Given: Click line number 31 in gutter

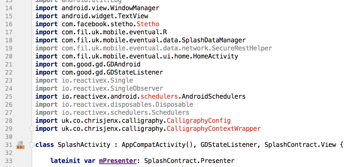Looking at the screenshot, I should tap(9, 145).
